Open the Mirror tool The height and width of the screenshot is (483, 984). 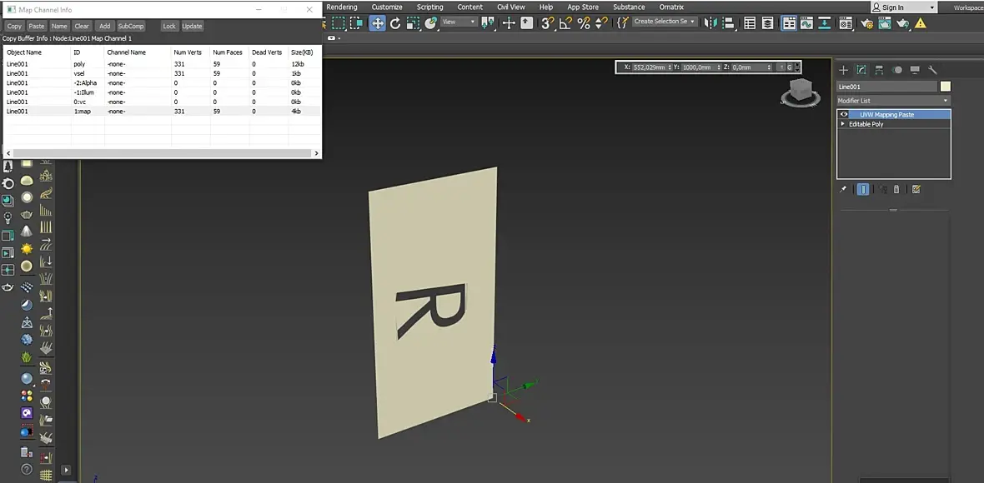710,23
